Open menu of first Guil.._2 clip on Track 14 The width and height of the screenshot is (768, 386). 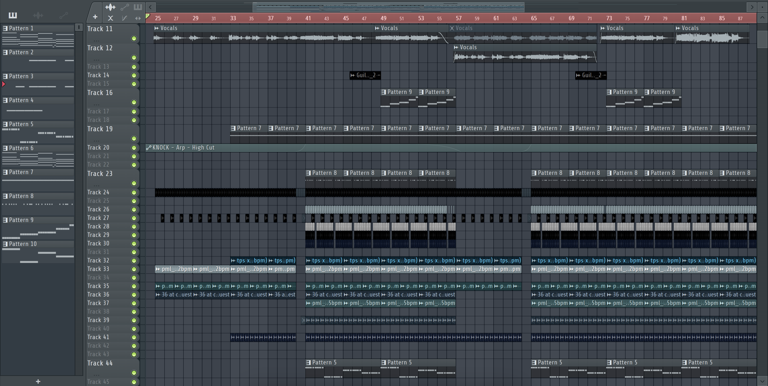353,75
